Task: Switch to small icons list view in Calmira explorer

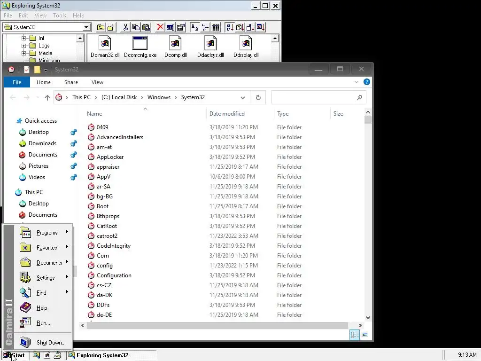Action: tap(205, 27)
